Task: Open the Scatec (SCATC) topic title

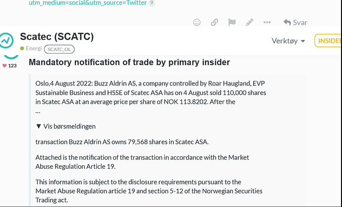Action: coord(57,36)
